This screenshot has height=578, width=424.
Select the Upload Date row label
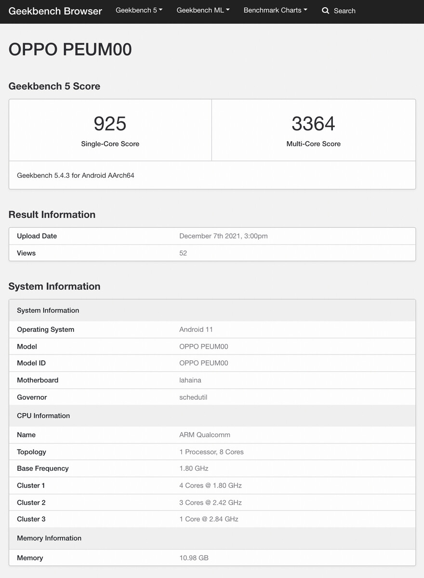pyautogui.click(x=37, y=236)
